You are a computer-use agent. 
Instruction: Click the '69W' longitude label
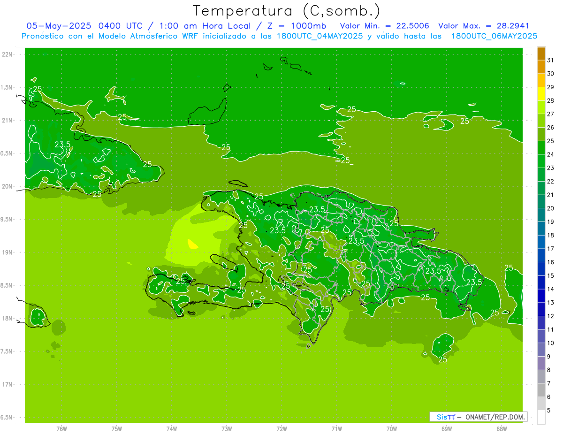447,429
